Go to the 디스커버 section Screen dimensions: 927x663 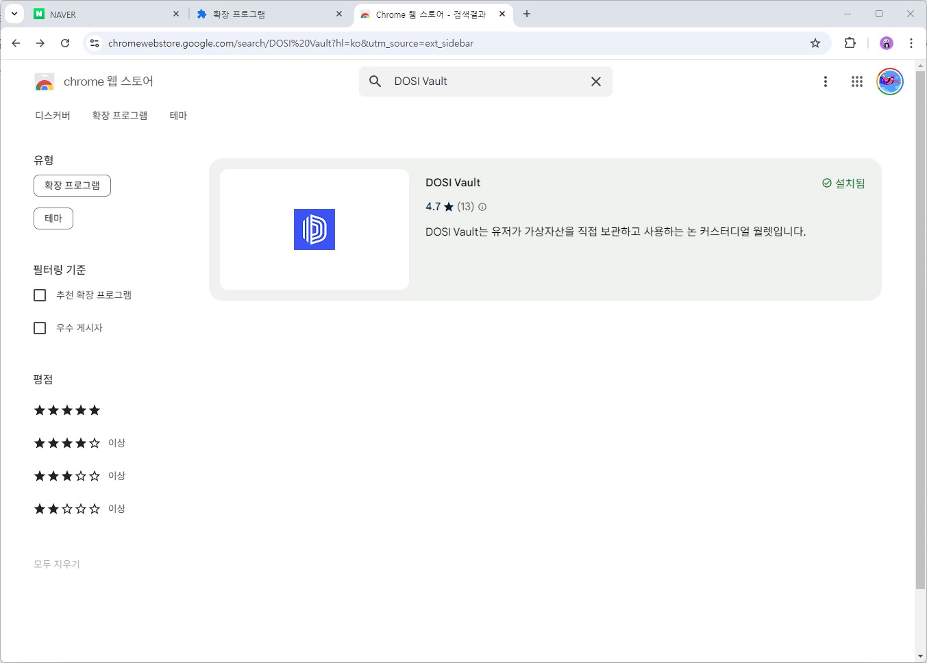53,116
